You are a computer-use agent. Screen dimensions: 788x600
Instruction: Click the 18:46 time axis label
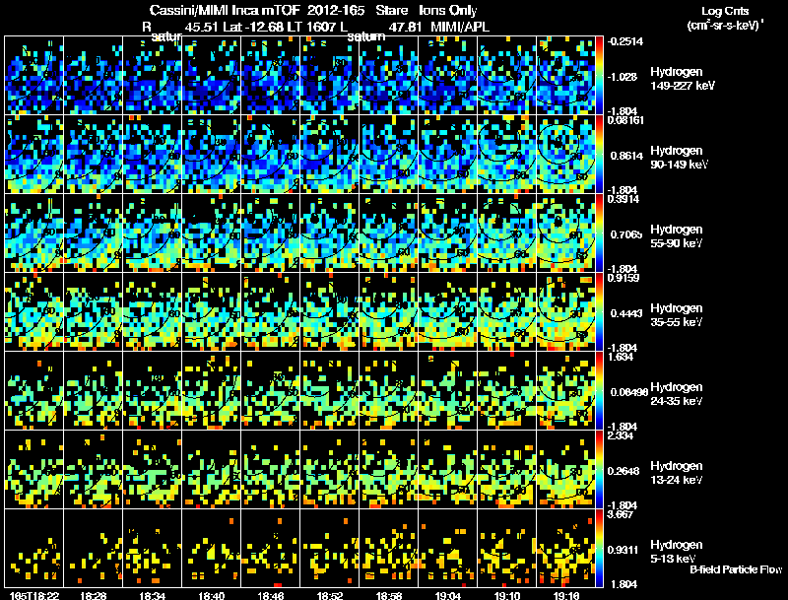click(x=270, y=595)
